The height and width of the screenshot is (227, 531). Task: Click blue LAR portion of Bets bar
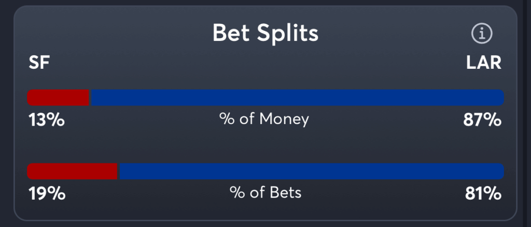[x=311, y=172]
